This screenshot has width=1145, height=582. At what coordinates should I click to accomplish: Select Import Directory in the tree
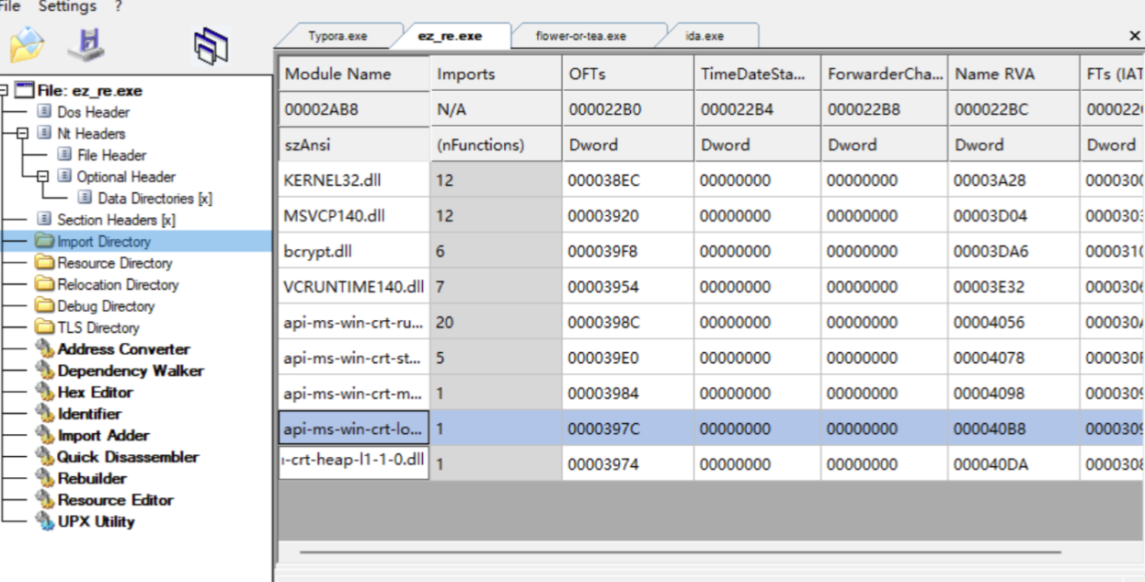[104, 241]
